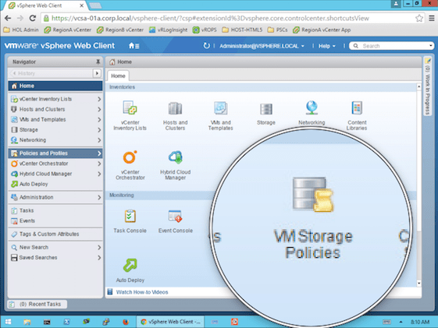The height and width of the screenshot is (328, 438).
Task: Open the Networking globe icon in Inventories
Action: click(x=312, y=108)
